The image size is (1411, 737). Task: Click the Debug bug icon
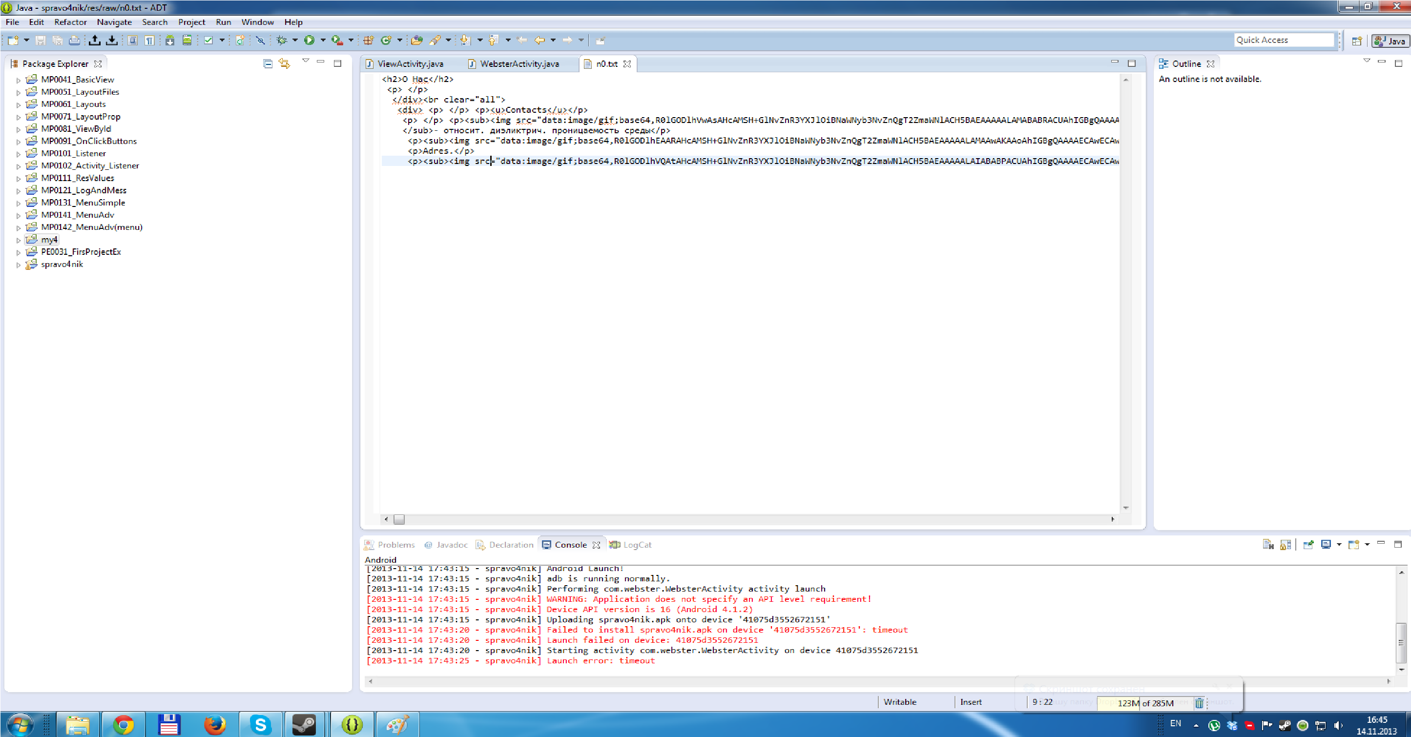282,40
